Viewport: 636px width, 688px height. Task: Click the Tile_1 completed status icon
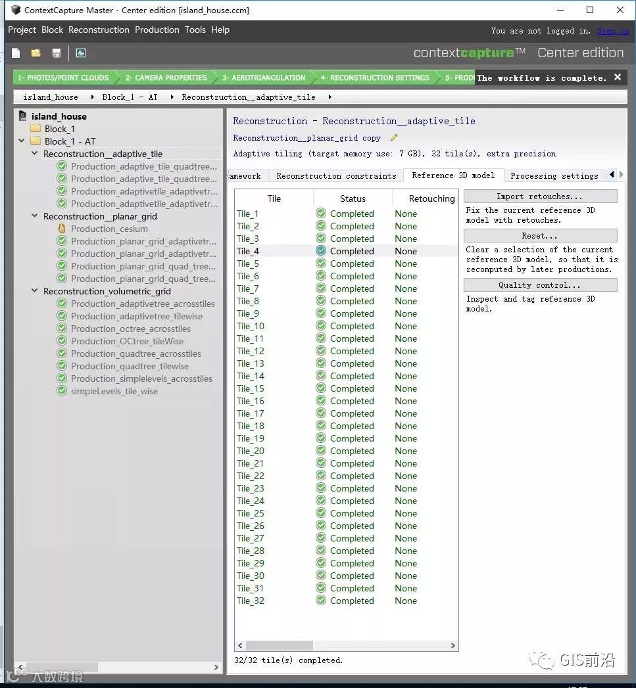(321, 214)
